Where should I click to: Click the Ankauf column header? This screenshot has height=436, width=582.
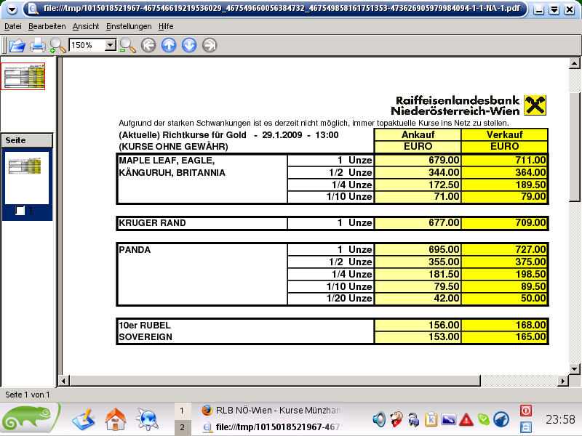pos(418,134)
